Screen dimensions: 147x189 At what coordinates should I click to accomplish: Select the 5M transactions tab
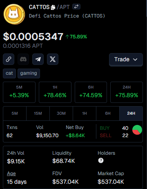15,113
